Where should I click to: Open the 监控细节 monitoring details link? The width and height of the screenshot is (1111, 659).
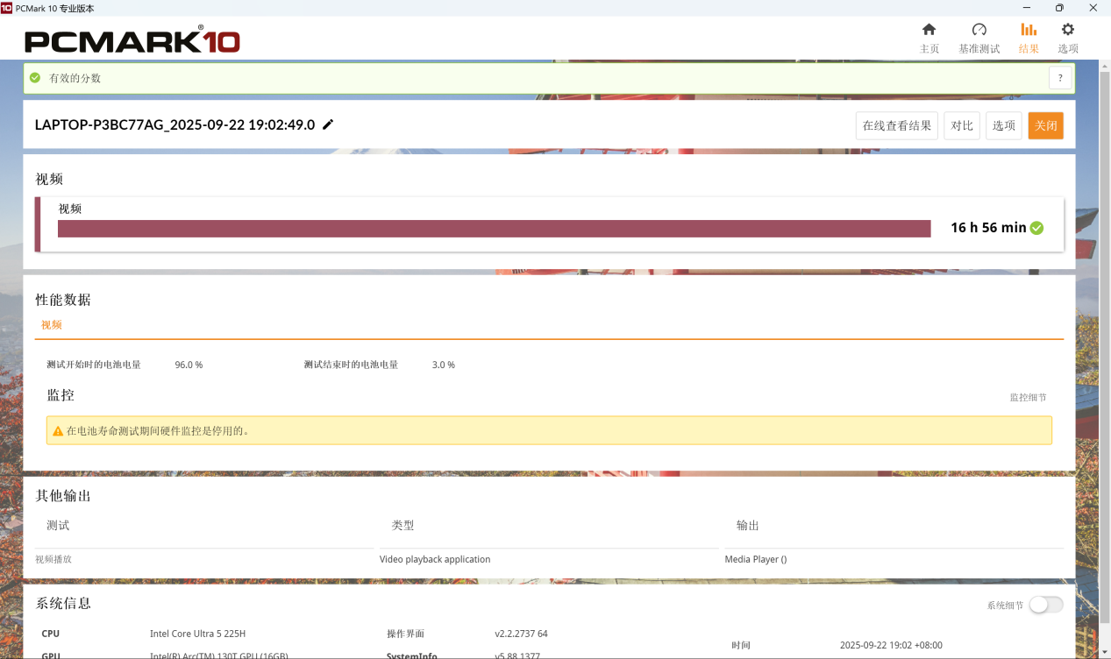pyautogui.click(x=1028, y=398)
